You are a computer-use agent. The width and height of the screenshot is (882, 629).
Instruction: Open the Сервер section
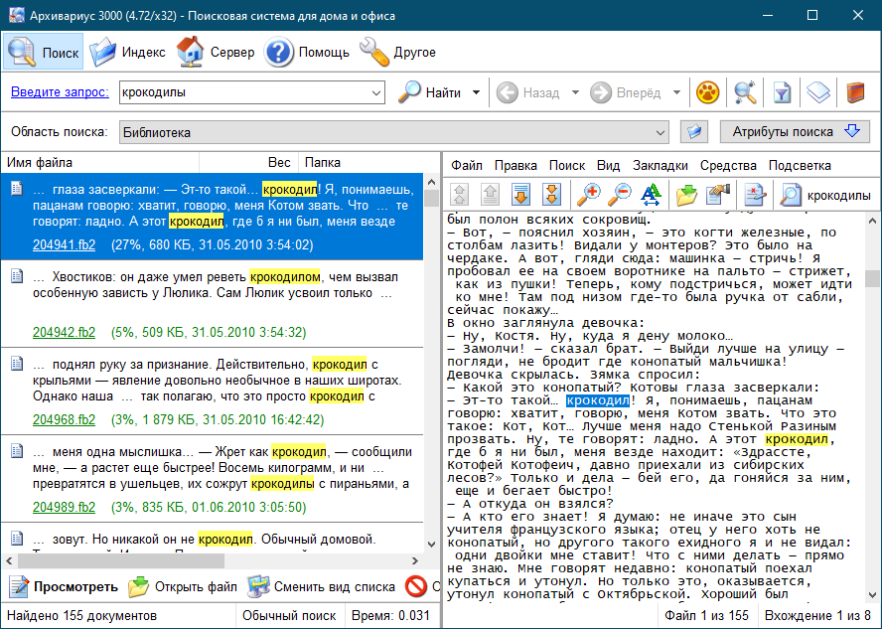click(x=216, y=52)
